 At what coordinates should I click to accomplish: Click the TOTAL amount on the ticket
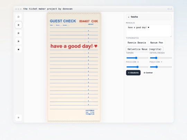click(90, 114)
